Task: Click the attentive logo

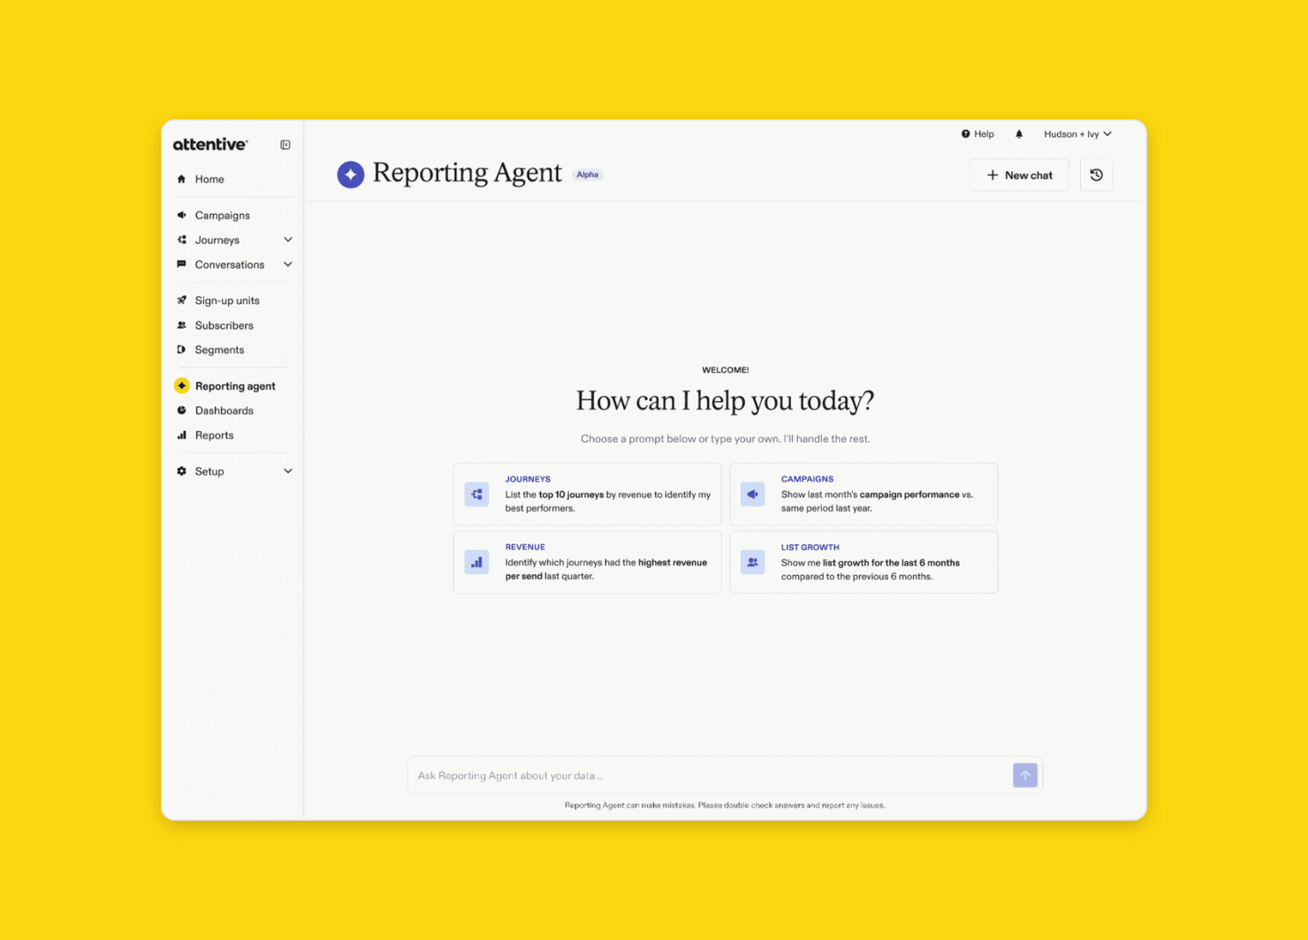Action: point(210,144)
